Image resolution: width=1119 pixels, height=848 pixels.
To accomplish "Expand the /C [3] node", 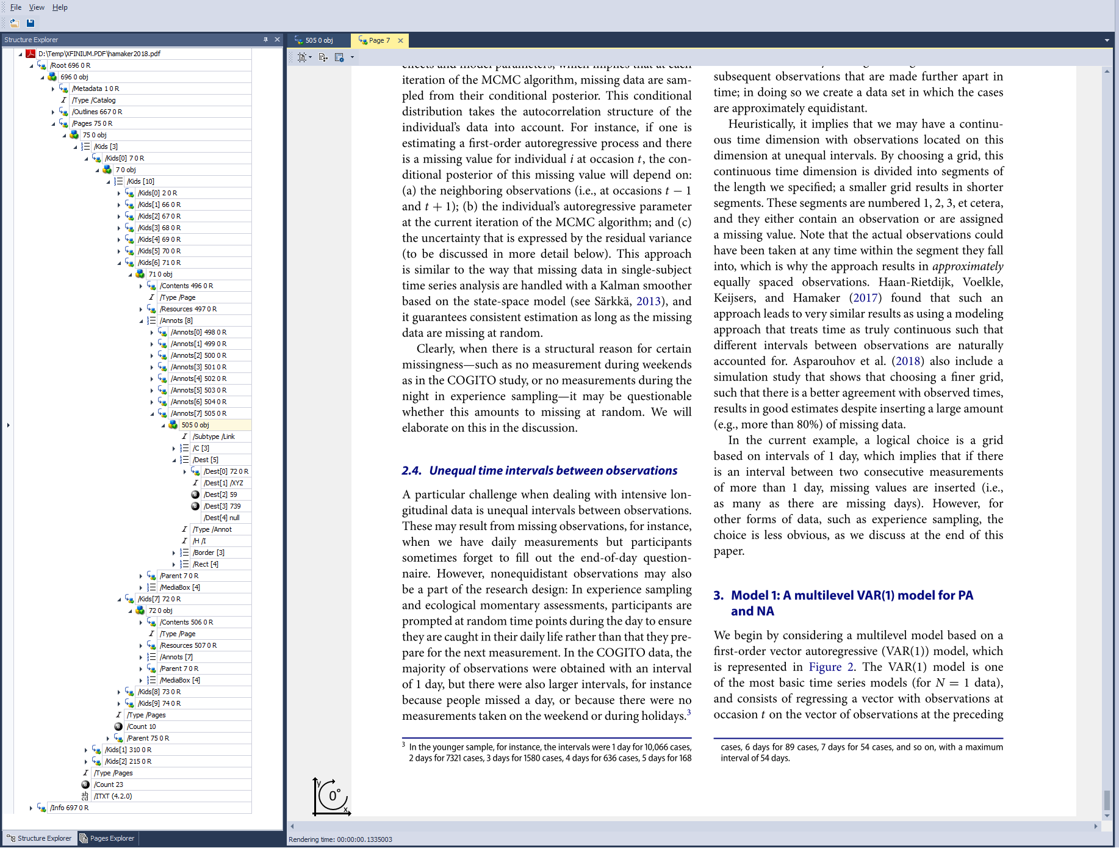I will point(174,449).
